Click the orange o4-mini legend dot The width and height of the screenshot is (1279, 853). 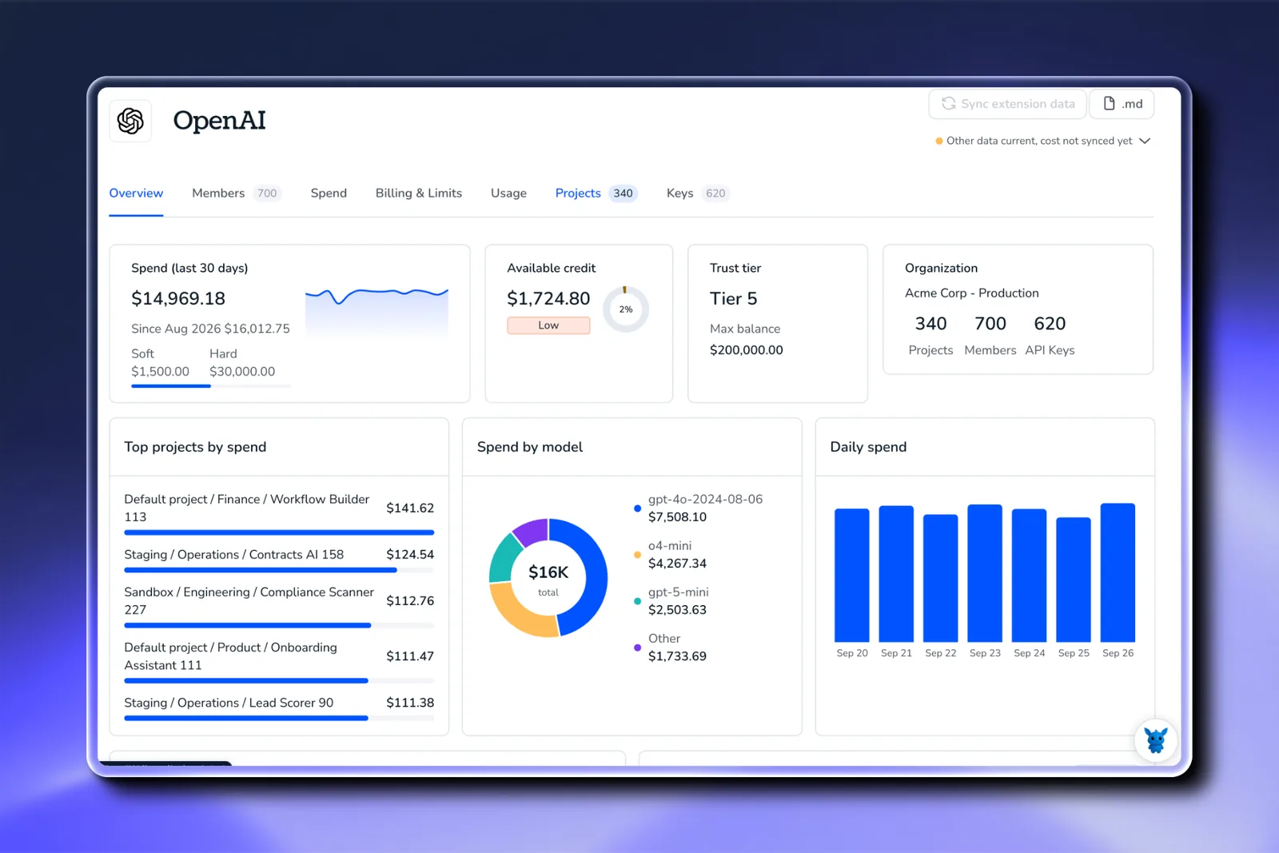[637, 555]
